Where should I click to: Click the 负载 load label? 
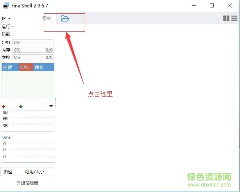click(7, 34)
